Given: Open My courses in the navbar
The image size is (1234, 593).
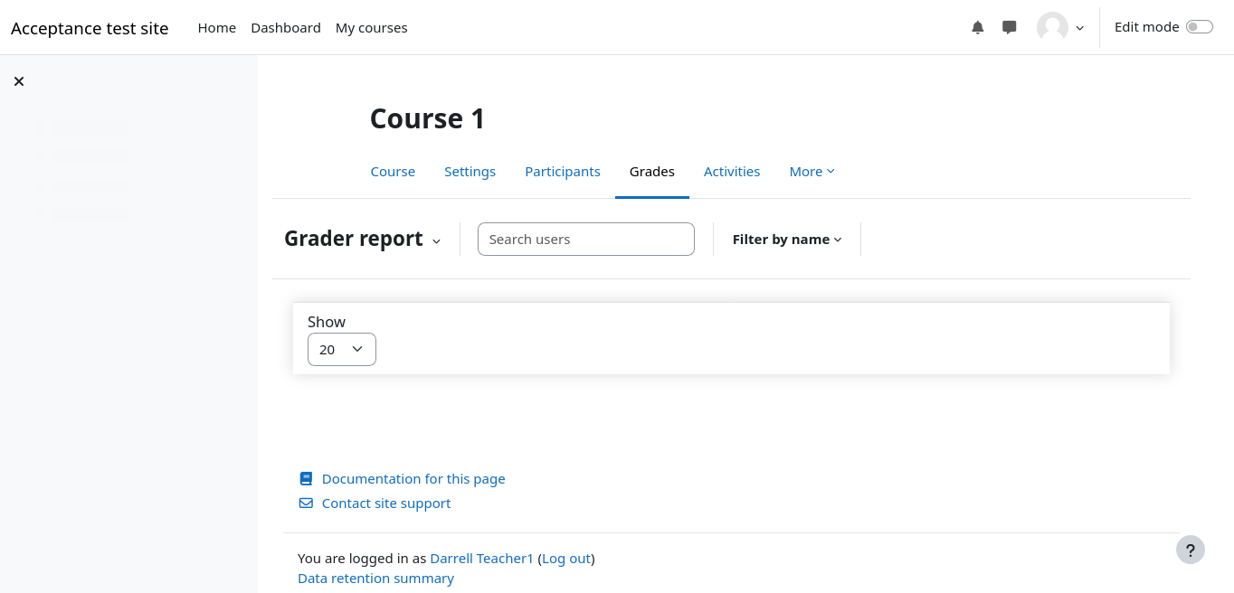Looking at the screenshot, I should click(x=371, y=28).
